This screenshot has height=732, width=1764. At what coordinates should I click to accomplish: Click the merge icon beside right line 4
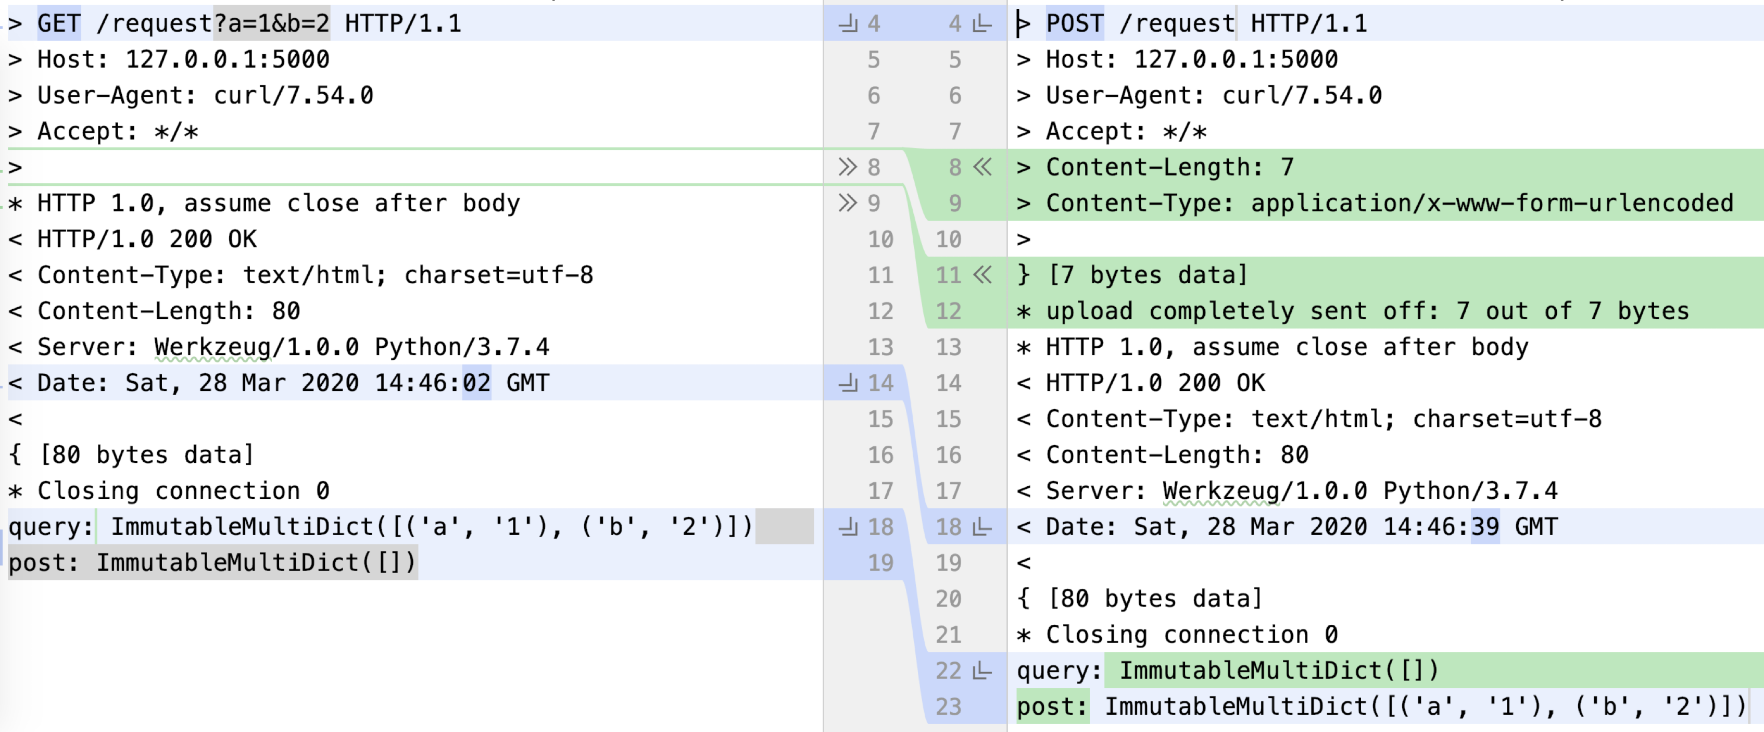(x=982, y=24)
